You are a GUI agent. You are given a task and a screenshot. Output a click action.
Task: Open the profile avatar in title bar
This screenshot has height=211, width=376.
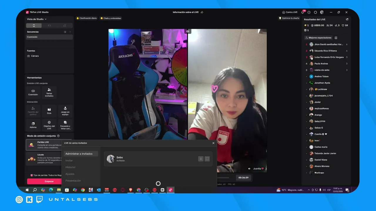(x=322, y=12)
